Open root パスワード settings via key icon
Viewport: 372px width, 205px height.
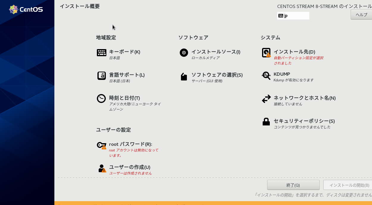point(101,145)
